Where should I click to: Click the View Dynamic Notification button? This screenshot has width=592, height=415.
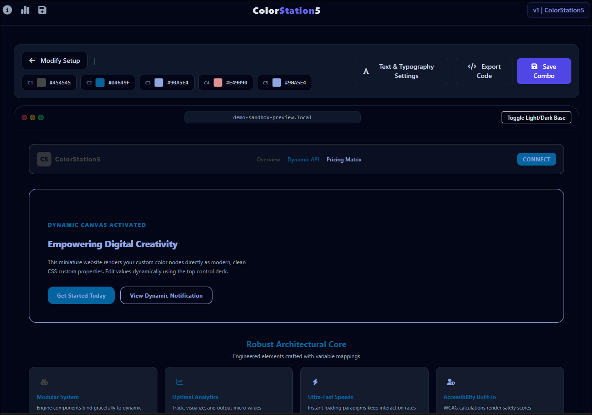pos(166,295)
